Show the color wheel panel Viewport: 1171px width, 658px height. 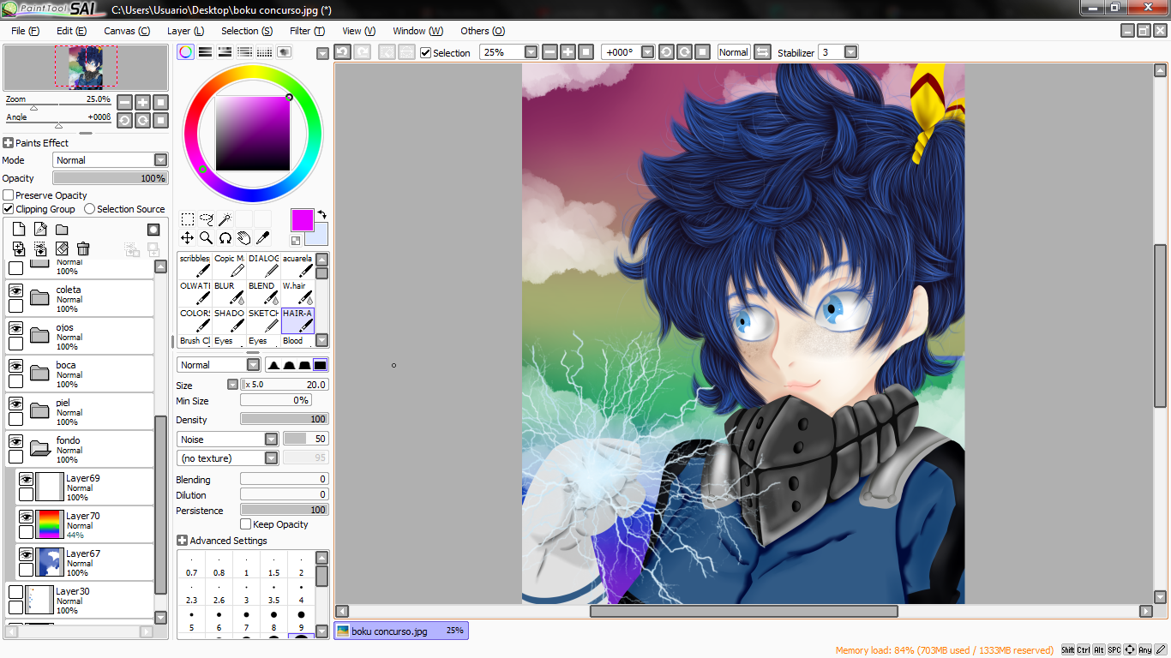[185, 52]
